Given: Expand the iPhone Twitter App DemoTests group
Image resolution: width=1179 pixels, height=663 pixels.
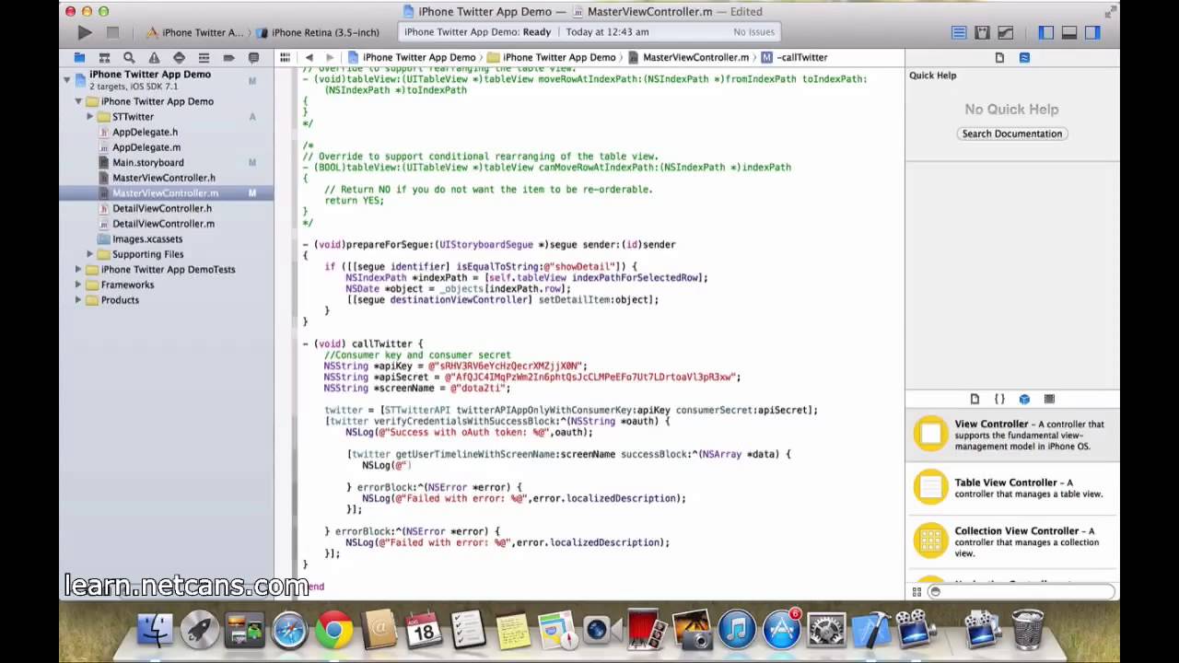Looking at the screenshot, I should (78, 270).
